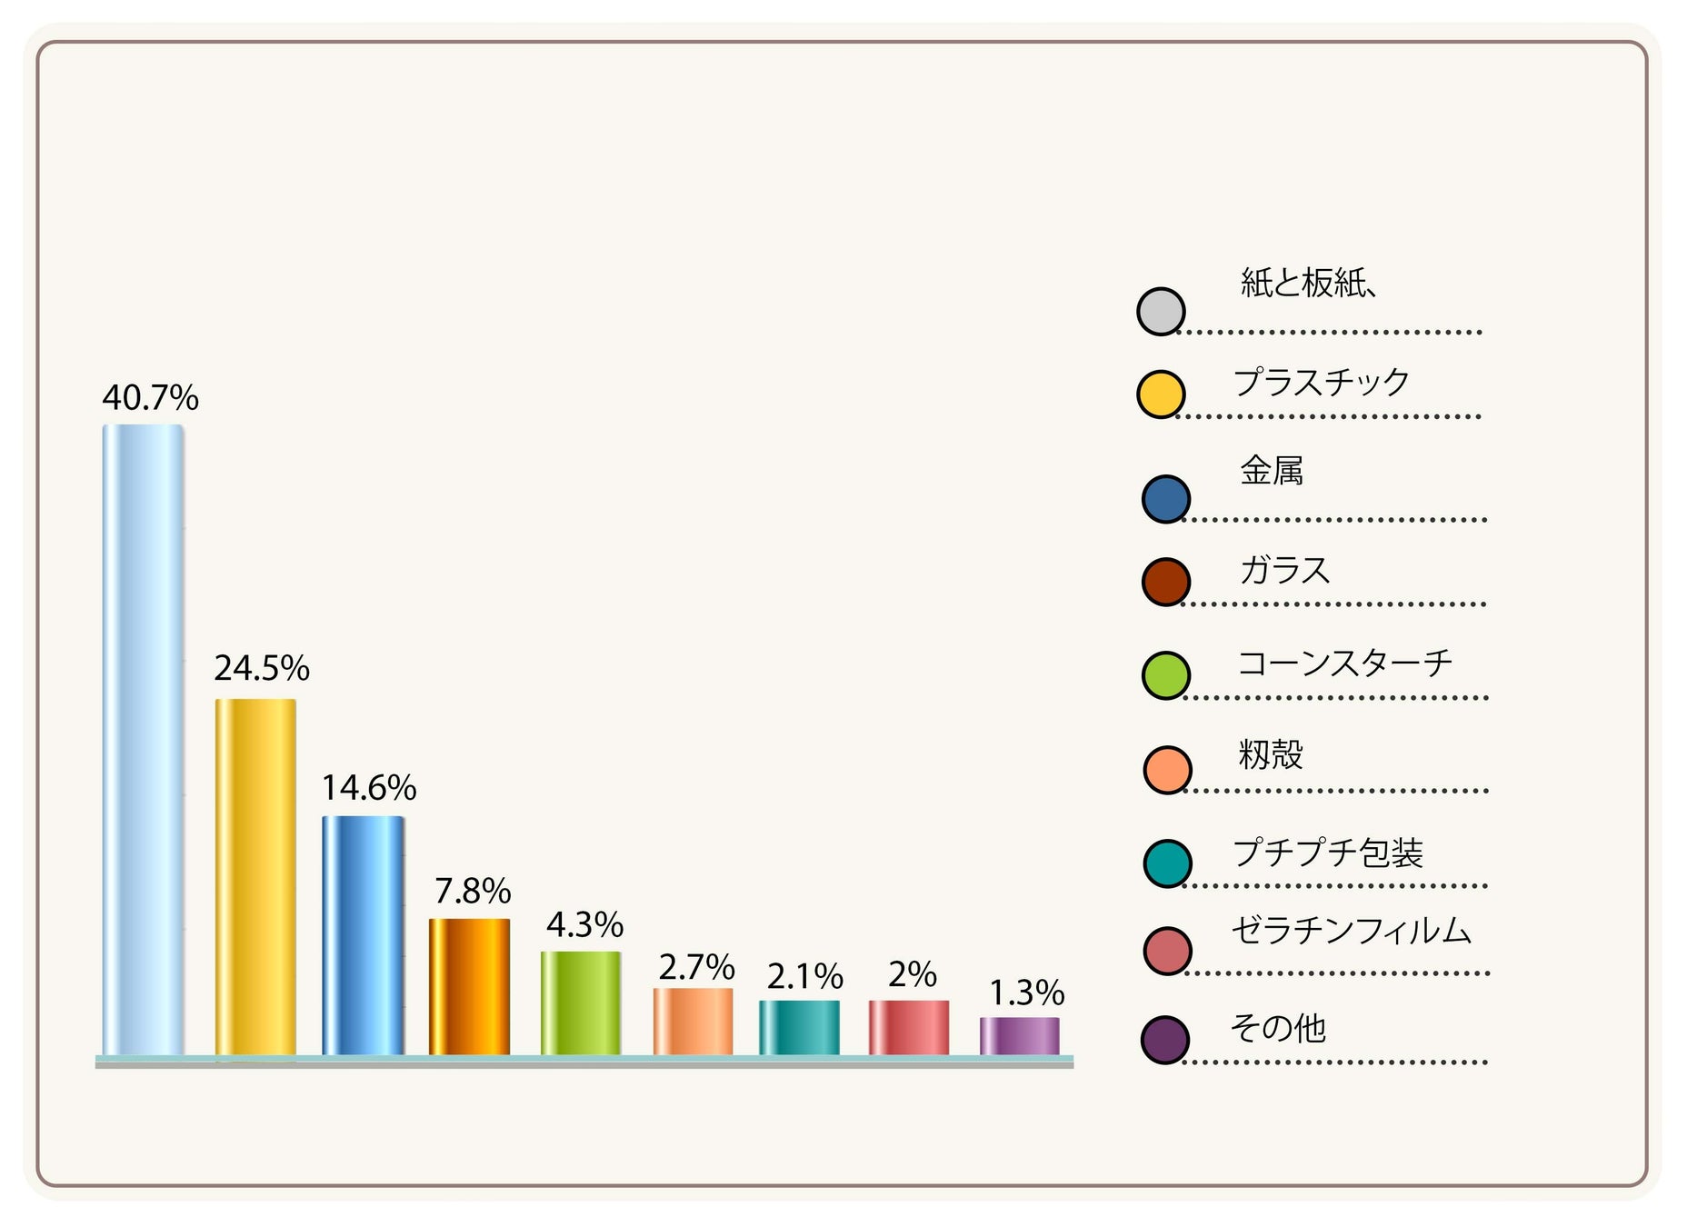Click the pink ゼラチンフィルム legend circle
The image size is (1687, 1227).
1167,951
